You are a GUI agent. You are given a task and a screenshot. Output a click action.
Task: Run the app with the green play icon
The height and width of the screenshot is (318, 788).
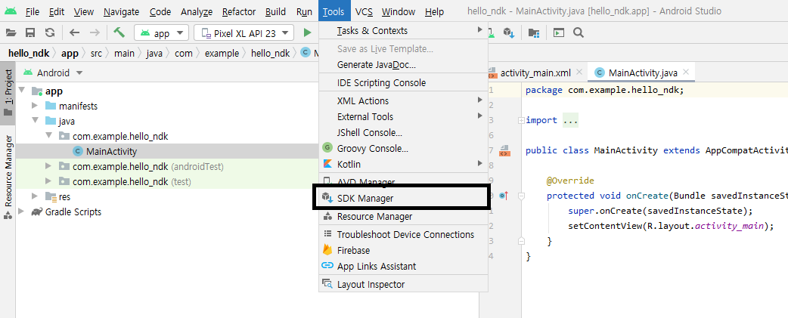tap(307, 33)
